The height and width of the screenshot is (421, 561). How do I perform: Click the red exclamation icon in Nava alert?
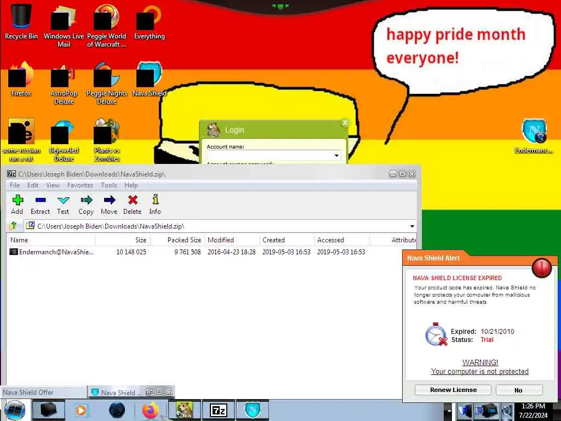tap(541, 268)
